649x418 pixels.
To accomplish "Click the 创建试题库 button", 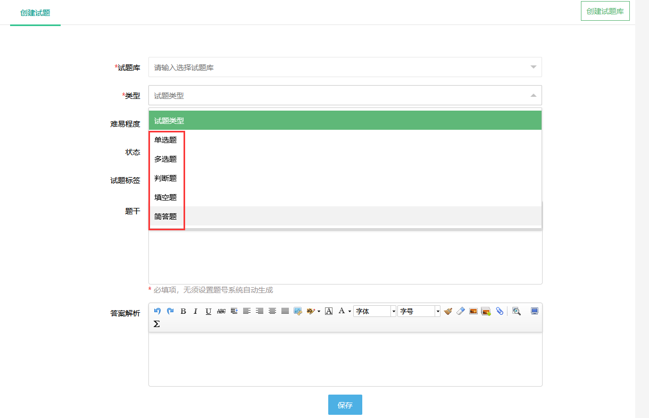I will pos(605,11).
